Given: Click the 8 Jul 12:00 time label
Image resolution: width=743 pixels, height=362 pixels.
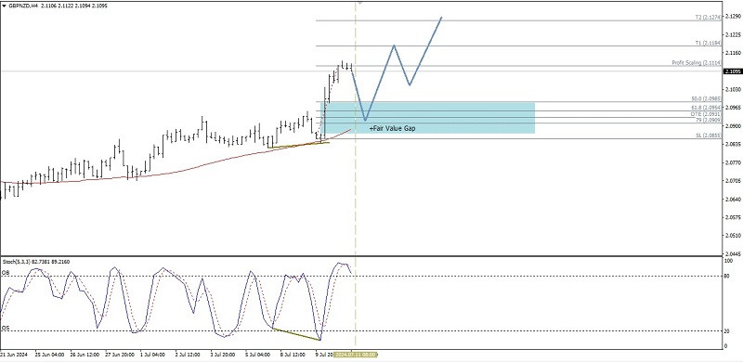Looking at the screenshot, I should click(x=293, y=355).
